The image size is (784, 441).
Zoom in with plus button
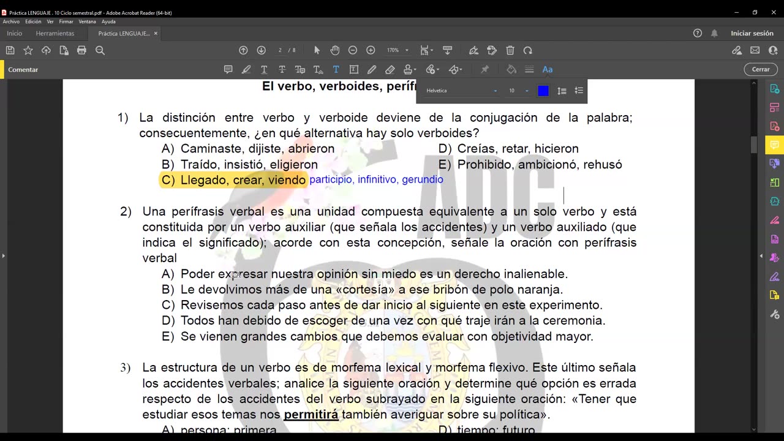pyautogui.click(x=371, y=50)
